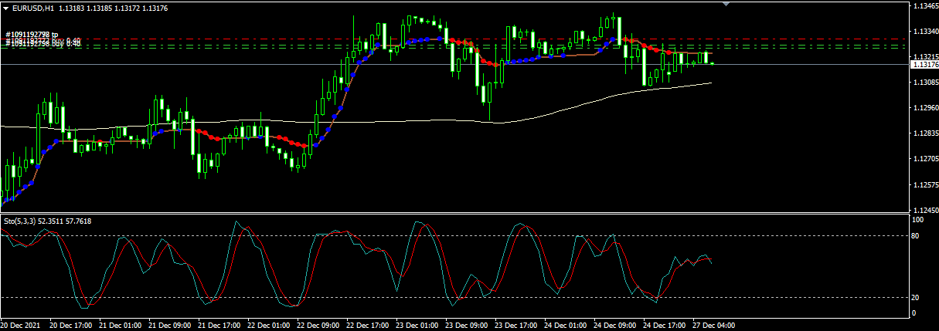Click the 20 Dec 2021 time label
This screenshot has height=331, width=939.
point(21,326)
